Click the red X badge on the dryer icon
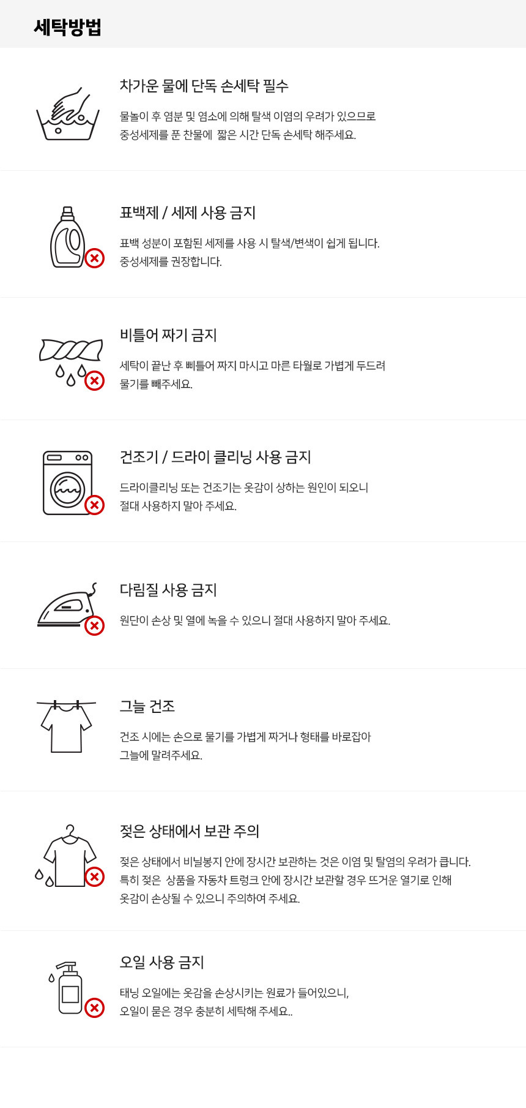 click(94, 505)
